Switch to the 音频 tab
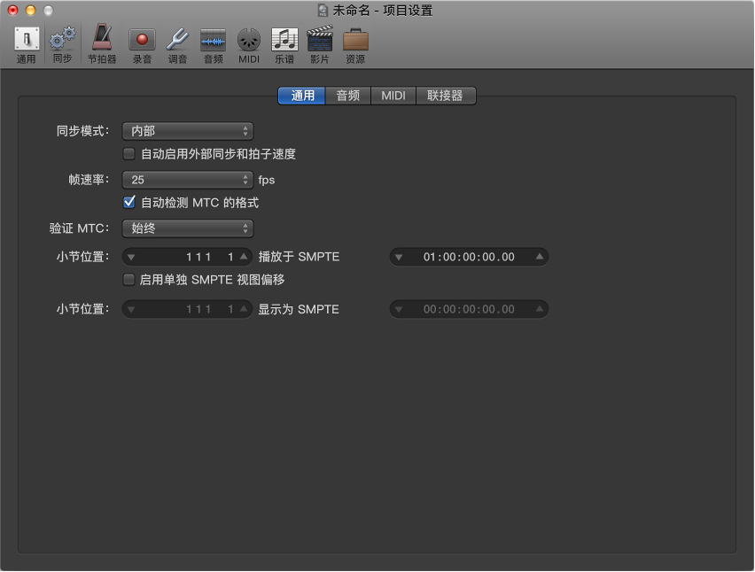The height and width of the screenshot is (572, 755). tap(348, 96)
